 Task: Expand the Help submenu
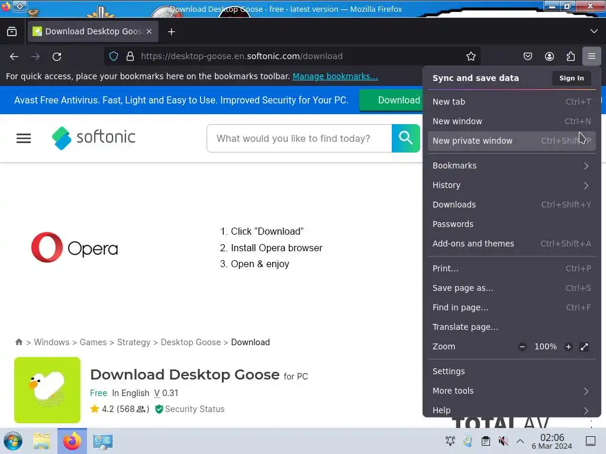[512, 410]
